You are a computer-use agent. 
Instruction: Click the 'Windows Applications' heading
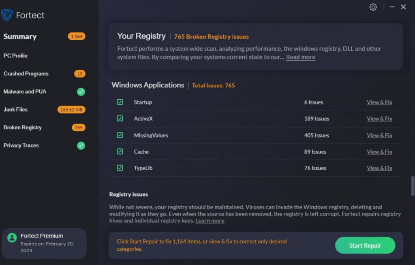point(148,85)
